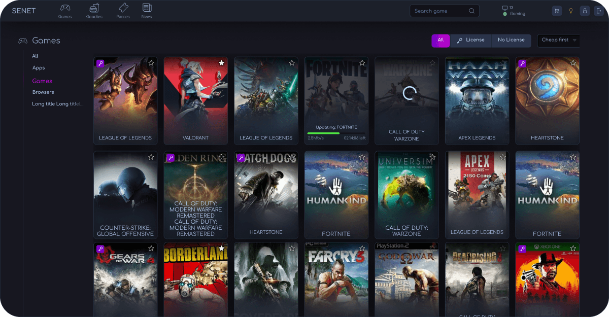Click the Fortnite update progress bar
This screenshot has width=609, height=317.
pos(336,133)
